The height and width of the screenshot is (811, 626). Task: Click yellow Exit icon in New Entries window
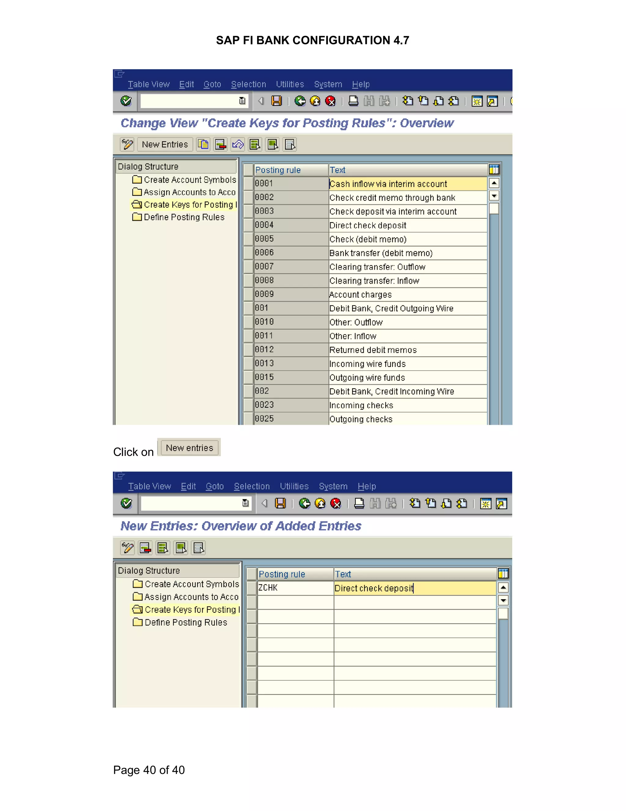(x=320, y=503)
